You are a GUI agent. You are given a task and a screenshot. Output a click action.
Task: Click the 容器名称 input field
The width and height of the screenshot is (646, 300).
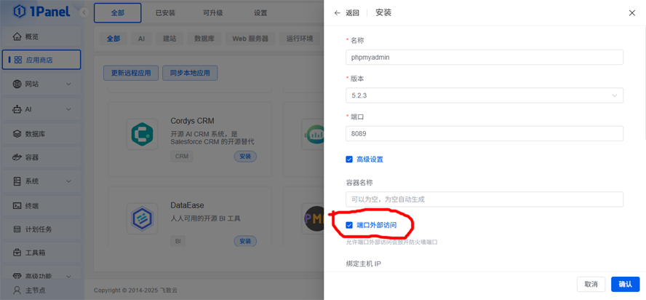pos(484,199)
